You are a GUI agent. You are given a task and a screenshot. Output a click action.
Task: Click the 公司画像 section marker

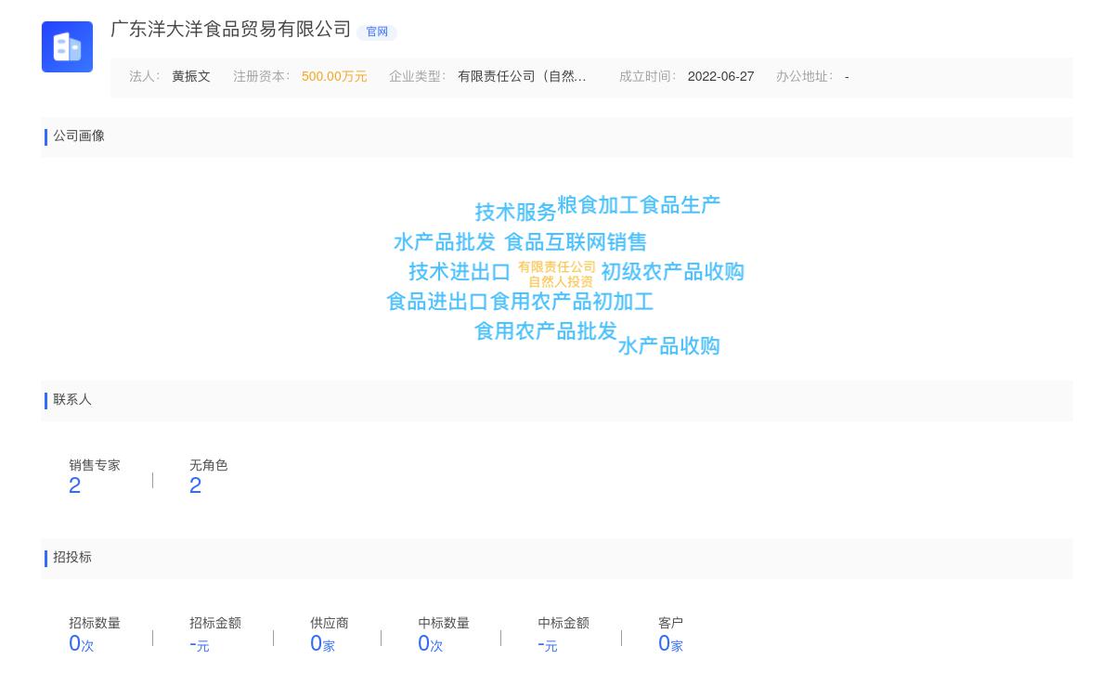(79, 136)
